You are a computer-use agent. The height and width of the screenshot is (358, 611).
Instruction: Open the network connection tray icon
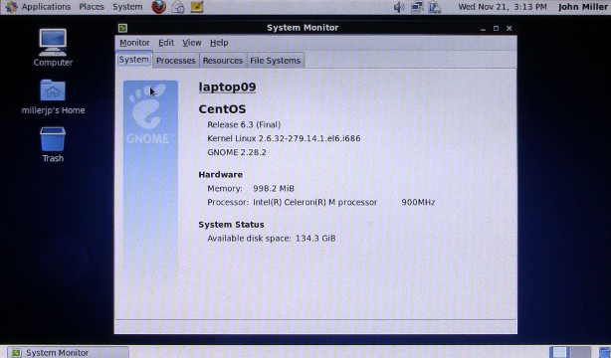417,7
